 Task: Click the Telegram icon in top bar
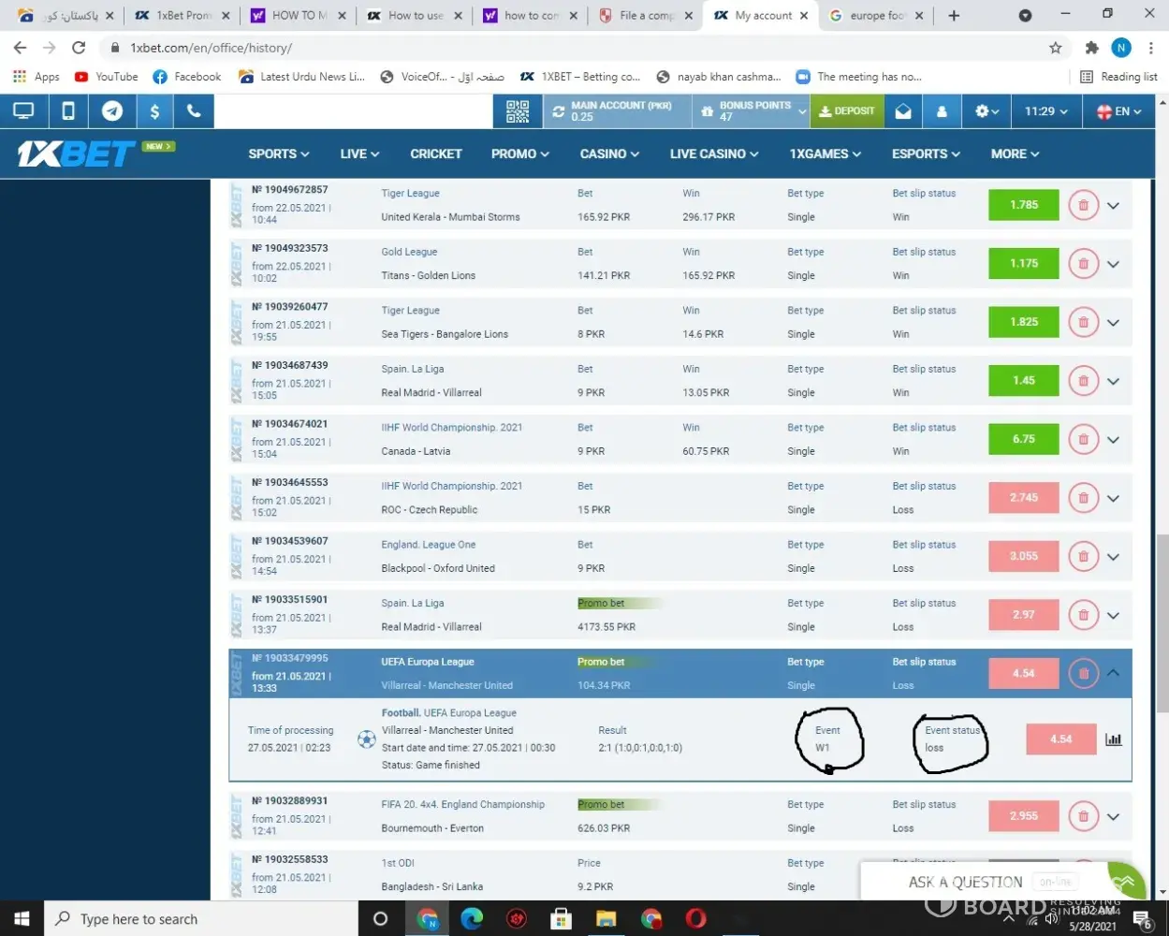coord(111,111)
